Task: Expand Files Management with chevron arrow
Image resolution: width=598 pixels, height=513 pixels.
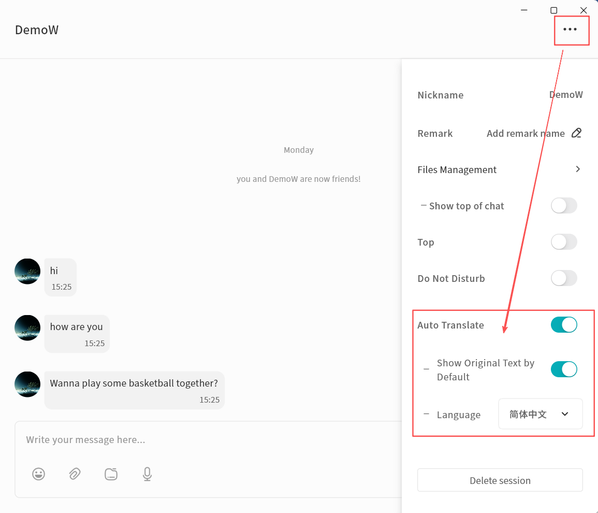Action: coord(578,169)
